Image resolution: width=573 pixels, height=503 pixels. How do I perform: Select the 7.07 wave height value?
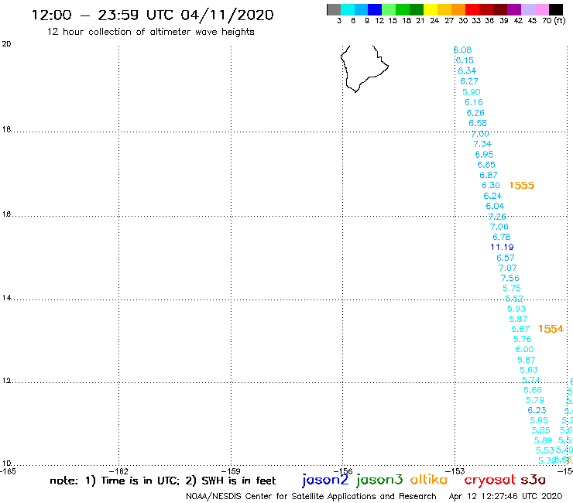[x=508, y=268]
